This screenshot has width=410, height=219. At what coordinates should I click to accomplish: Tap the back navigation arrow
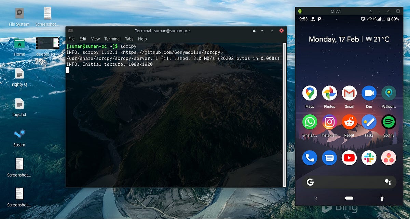pos(316,198)
